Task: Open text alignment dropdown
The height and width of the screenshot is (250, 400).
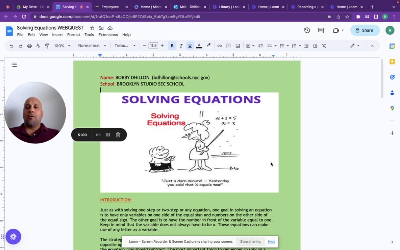Action: click(x=250, y=46)
